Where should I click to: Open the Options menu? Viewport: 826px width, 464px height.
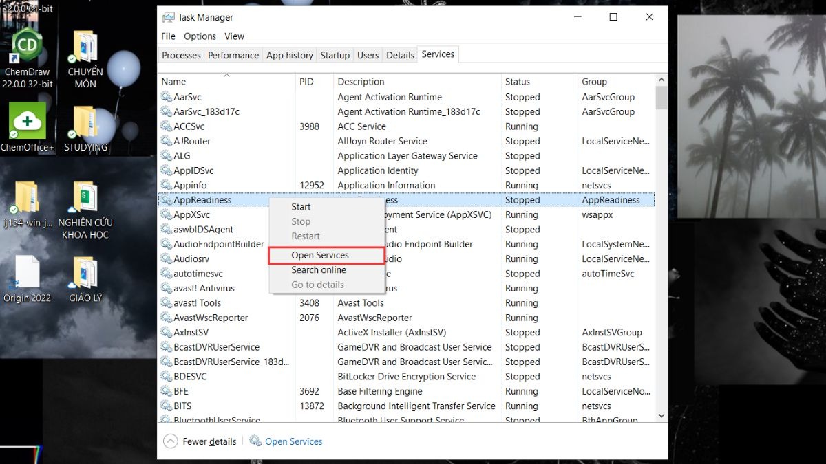tap(200, 36)
